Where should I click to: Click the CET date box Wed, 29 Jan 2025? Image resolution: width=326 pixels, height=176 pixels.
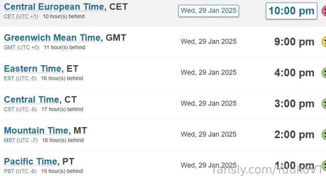pyautogui.click(x=209, y=11)
